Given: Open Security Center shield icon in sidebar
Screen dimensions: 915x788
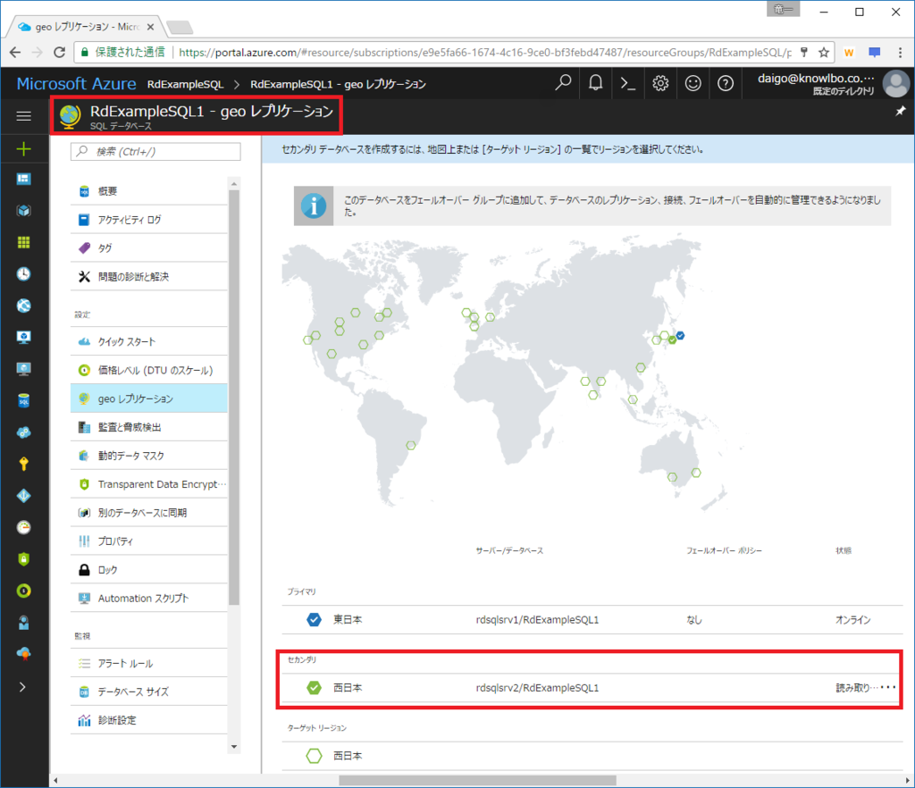Looking at the screenshot, I should pos(24,558).
